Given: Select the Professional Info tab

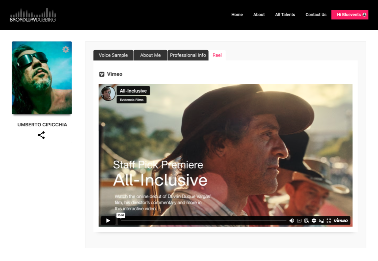Looking at the screenshot, I should pos(188,55).
